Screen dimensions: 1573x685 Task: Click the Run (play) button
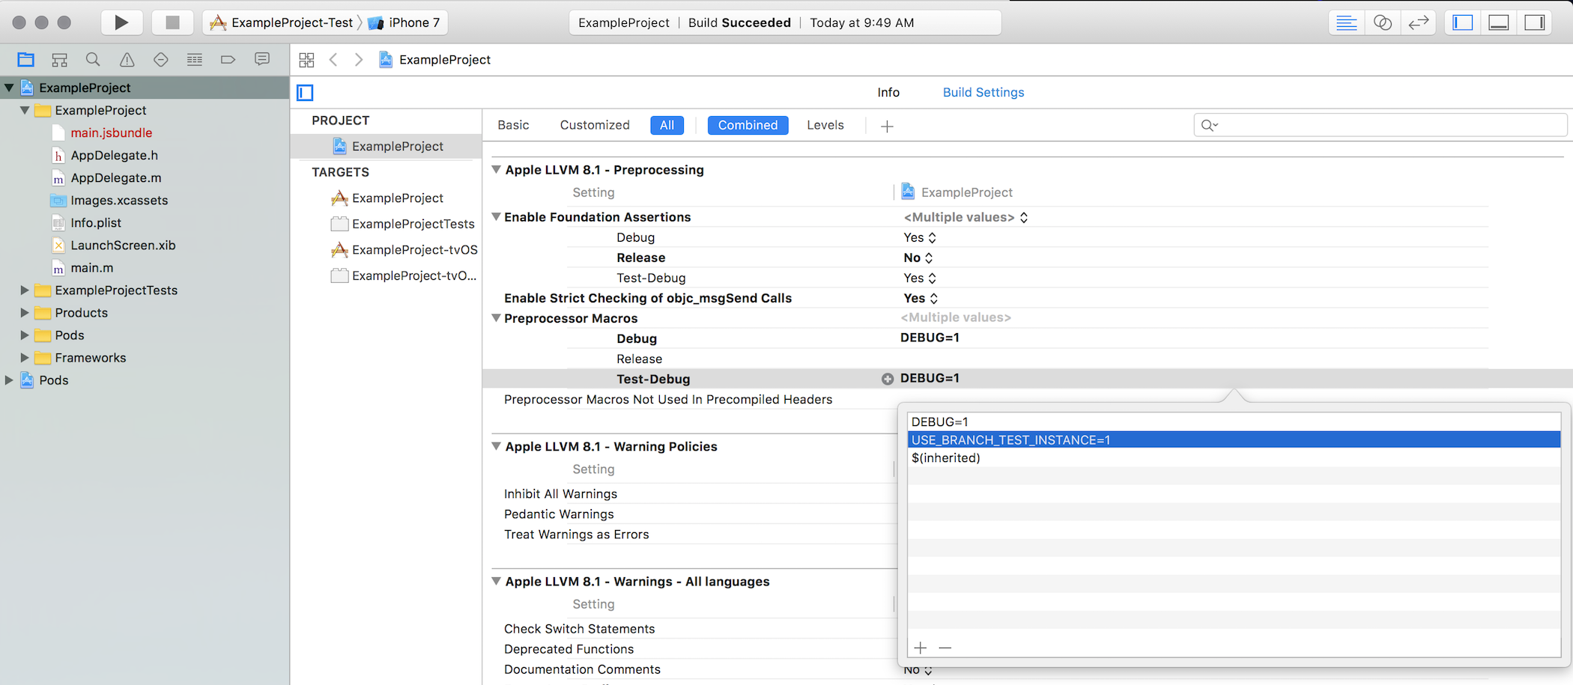coord(121,22)
